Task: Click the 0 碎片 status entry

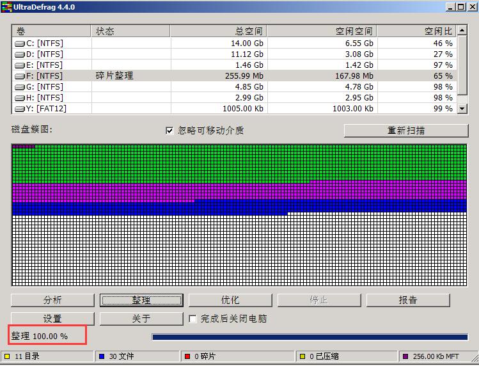Action: (237, 356)
